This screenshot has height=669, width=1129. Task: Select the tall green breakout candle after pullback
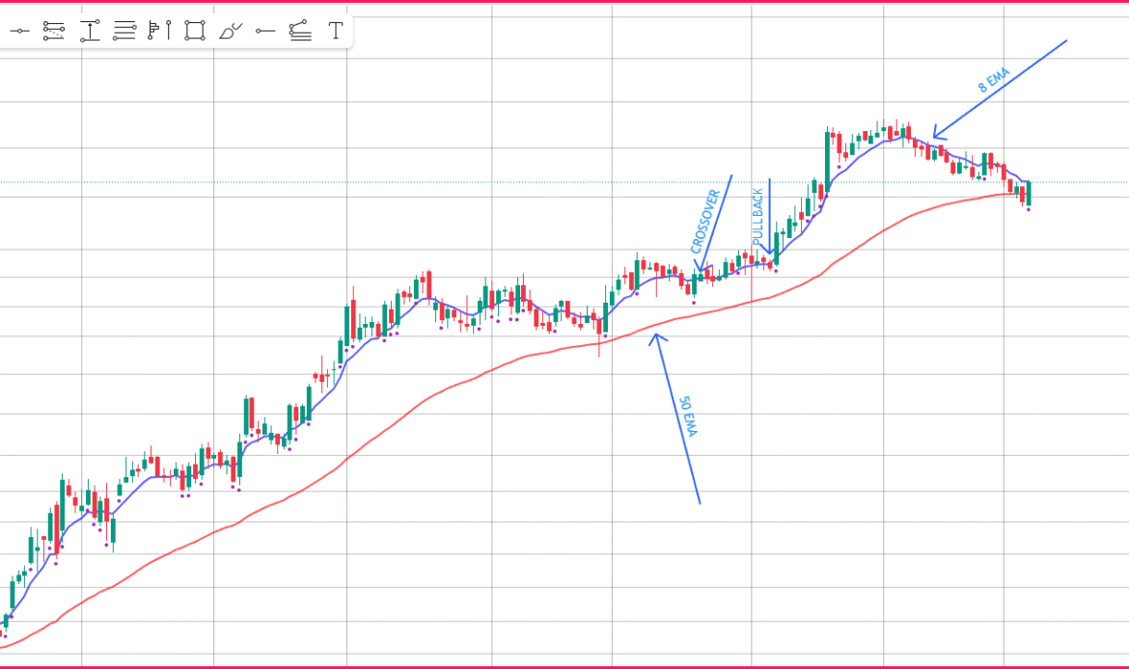click(x=828, y=164)
